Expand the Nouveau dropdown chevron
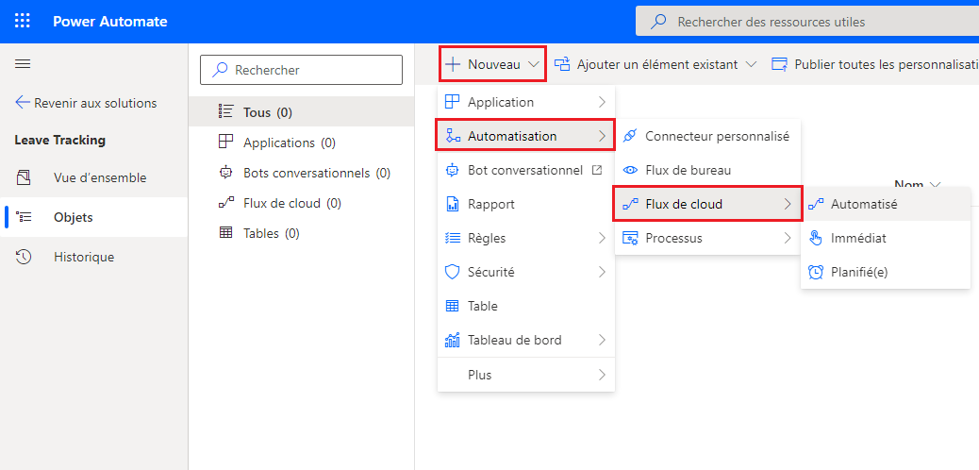 534,64
